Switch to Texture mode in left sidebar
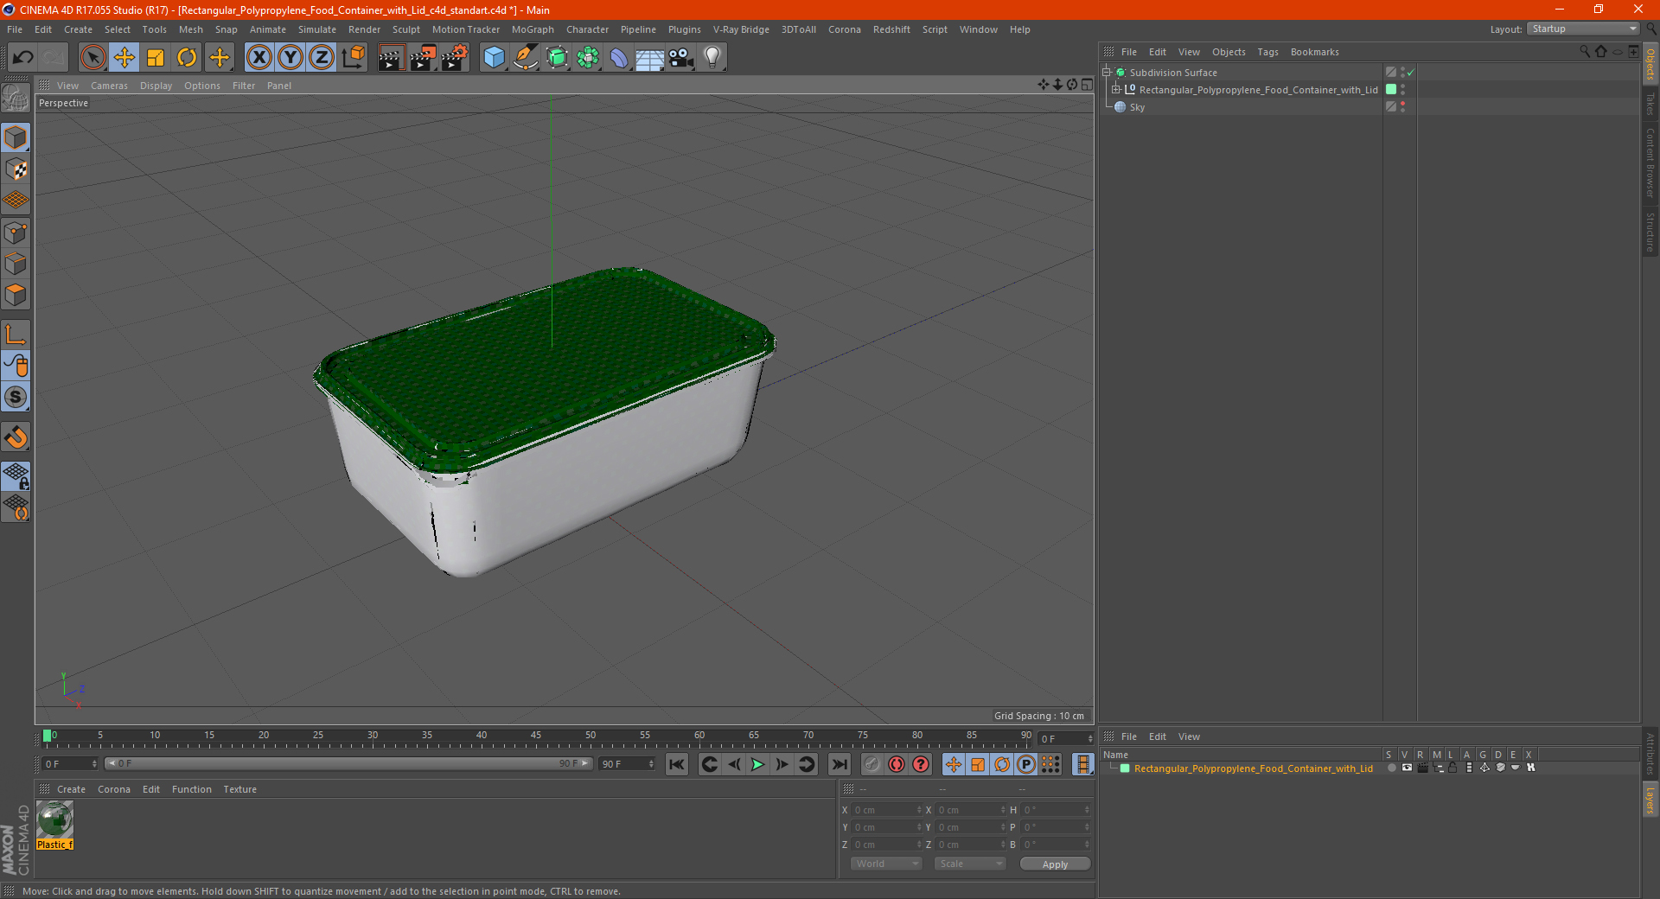 tap(16, 169)
